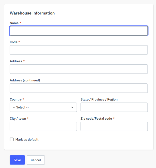Cancel the warehouse form
Viewport: 156px width, 168px height.
point(36,160)
